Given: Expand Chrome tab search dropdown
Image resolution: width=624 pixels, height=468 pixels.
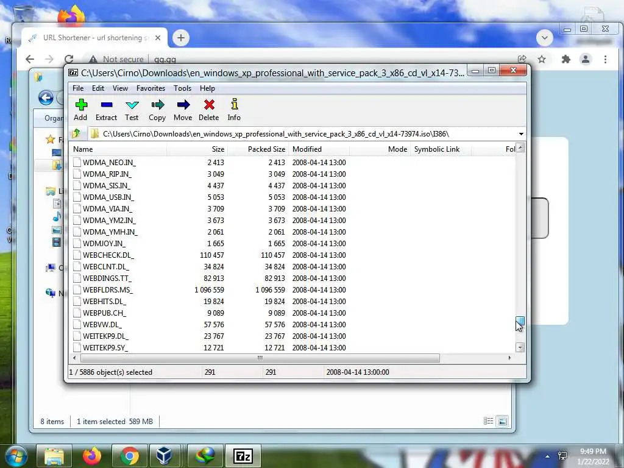Looking at the screenshot, I should click(x=544, y=38).
